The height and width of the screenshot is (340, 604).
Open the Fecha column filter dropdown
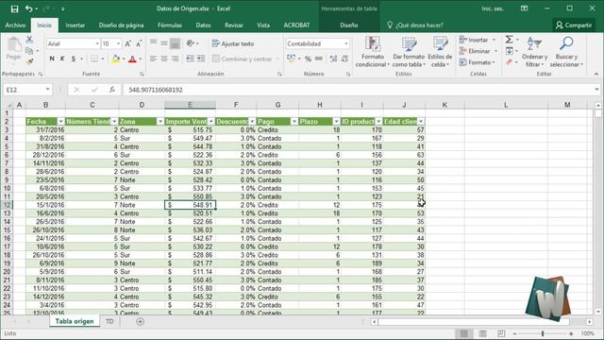coord(60,122)
